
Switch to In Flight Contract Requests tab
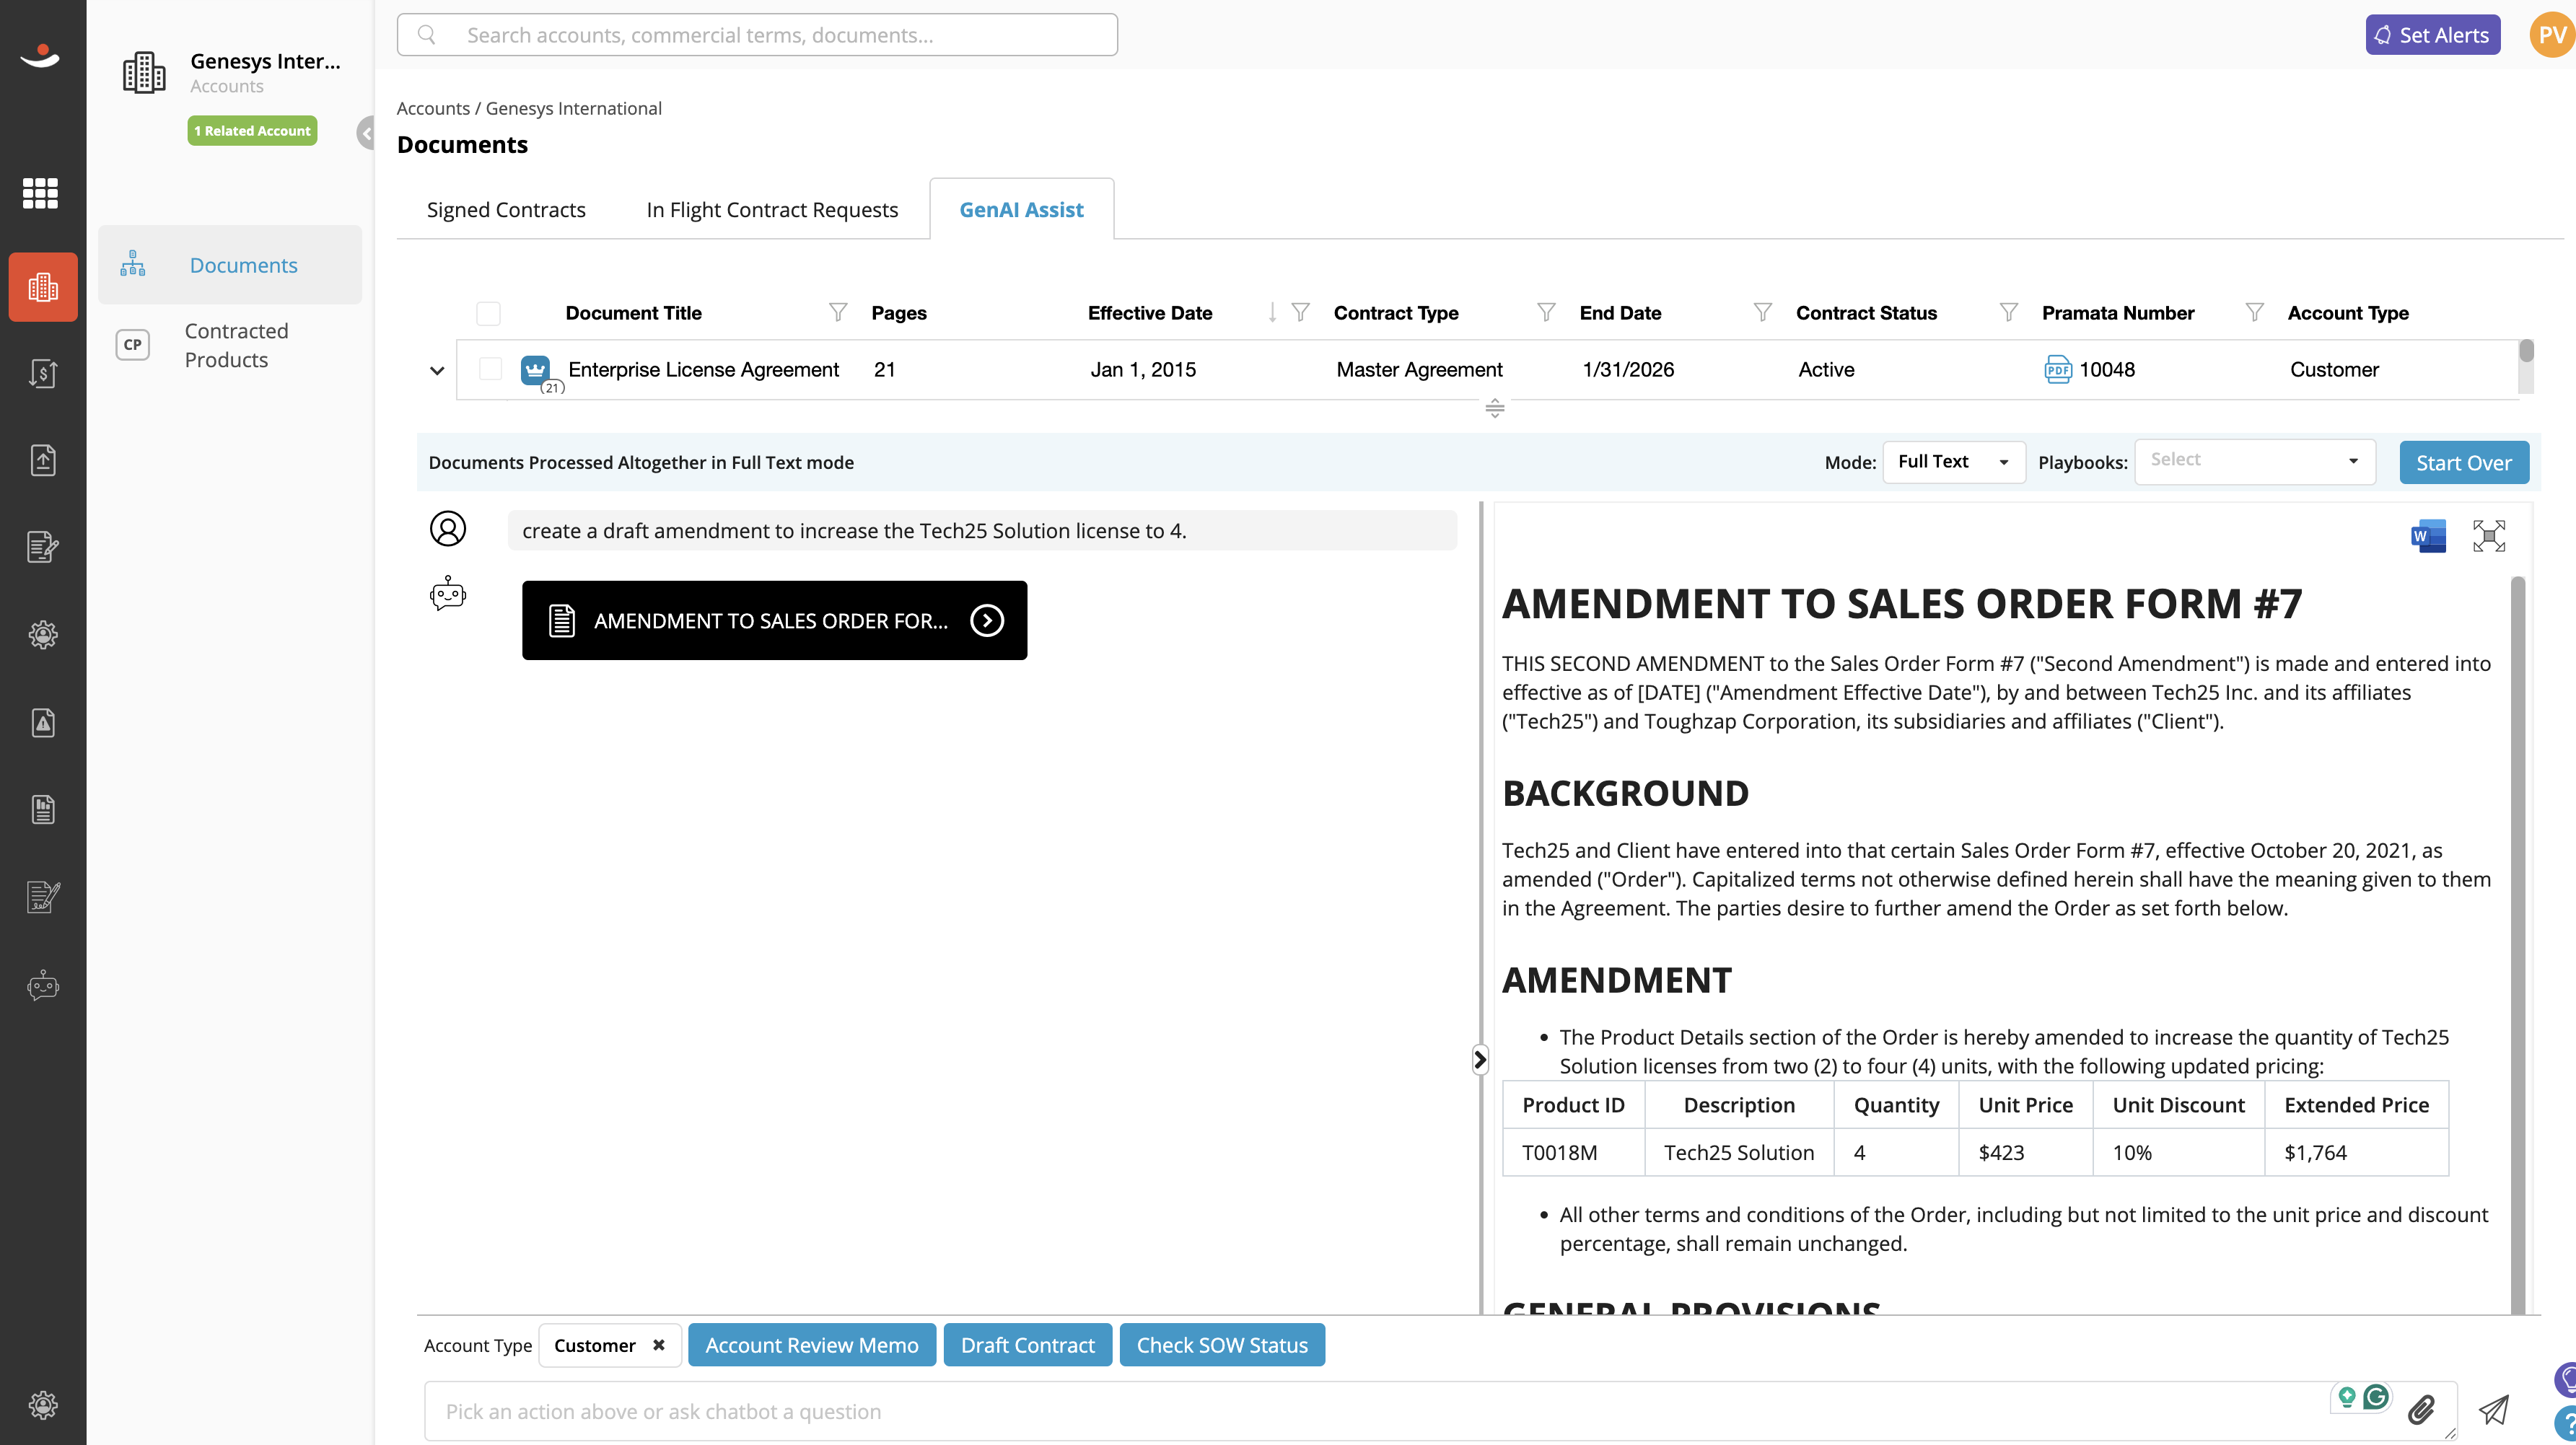coord(772,210)
